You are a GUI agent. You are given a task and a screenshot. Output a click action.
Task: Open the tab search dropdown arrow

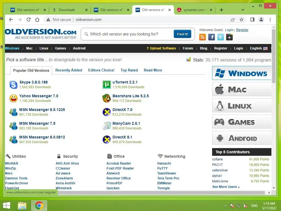click(x=243, y=10)
